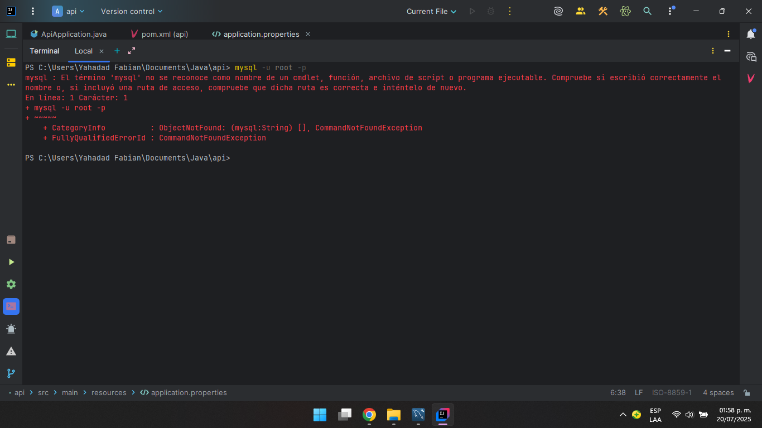This screenshot has width=762, height=428.
Task: Close the Local terminal session
Action: tap(102, 51)
